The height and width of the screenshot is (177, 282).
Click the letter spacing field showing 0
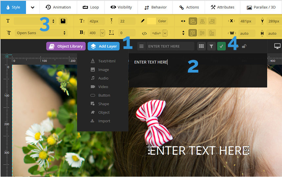127,33
